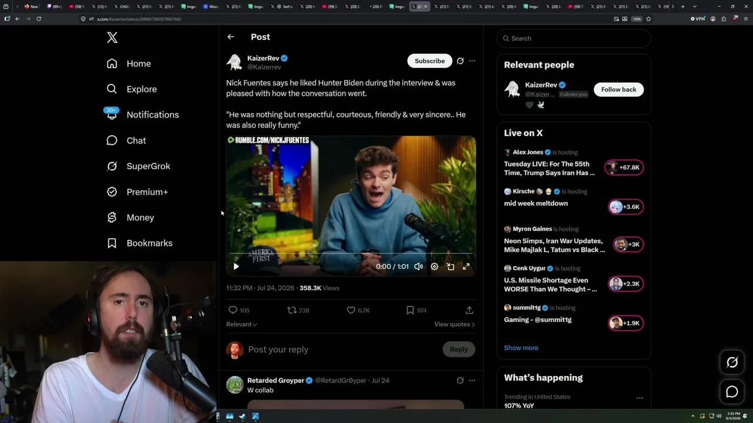753x423 pixels.
Task: Open SuperGrok in the sidebar
Action: click(138, 166)
